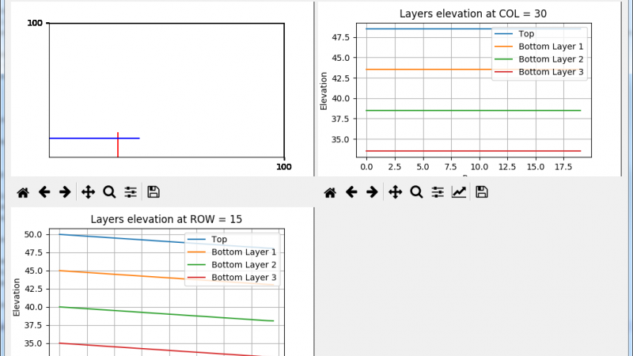Image resolution: width=633 pixels, height=356 pixels.
Task: Click the 17.5 x-axis tick label in COL plot
Action: [x=563, y=167]
